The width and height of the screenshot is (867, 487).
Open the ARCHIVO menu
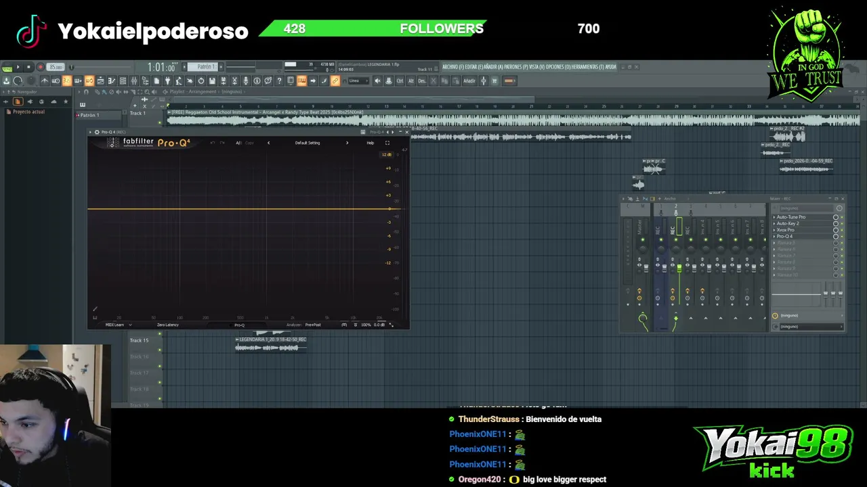click(x=452, y=67)
